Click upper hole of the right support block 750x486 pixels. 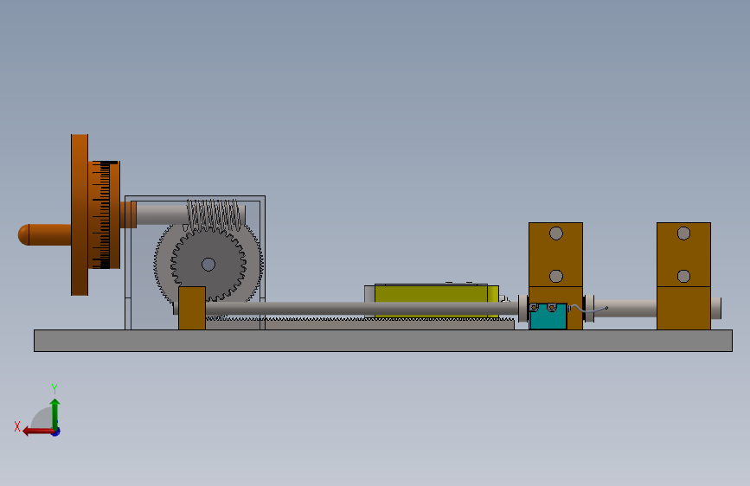[x=683, y=233]
